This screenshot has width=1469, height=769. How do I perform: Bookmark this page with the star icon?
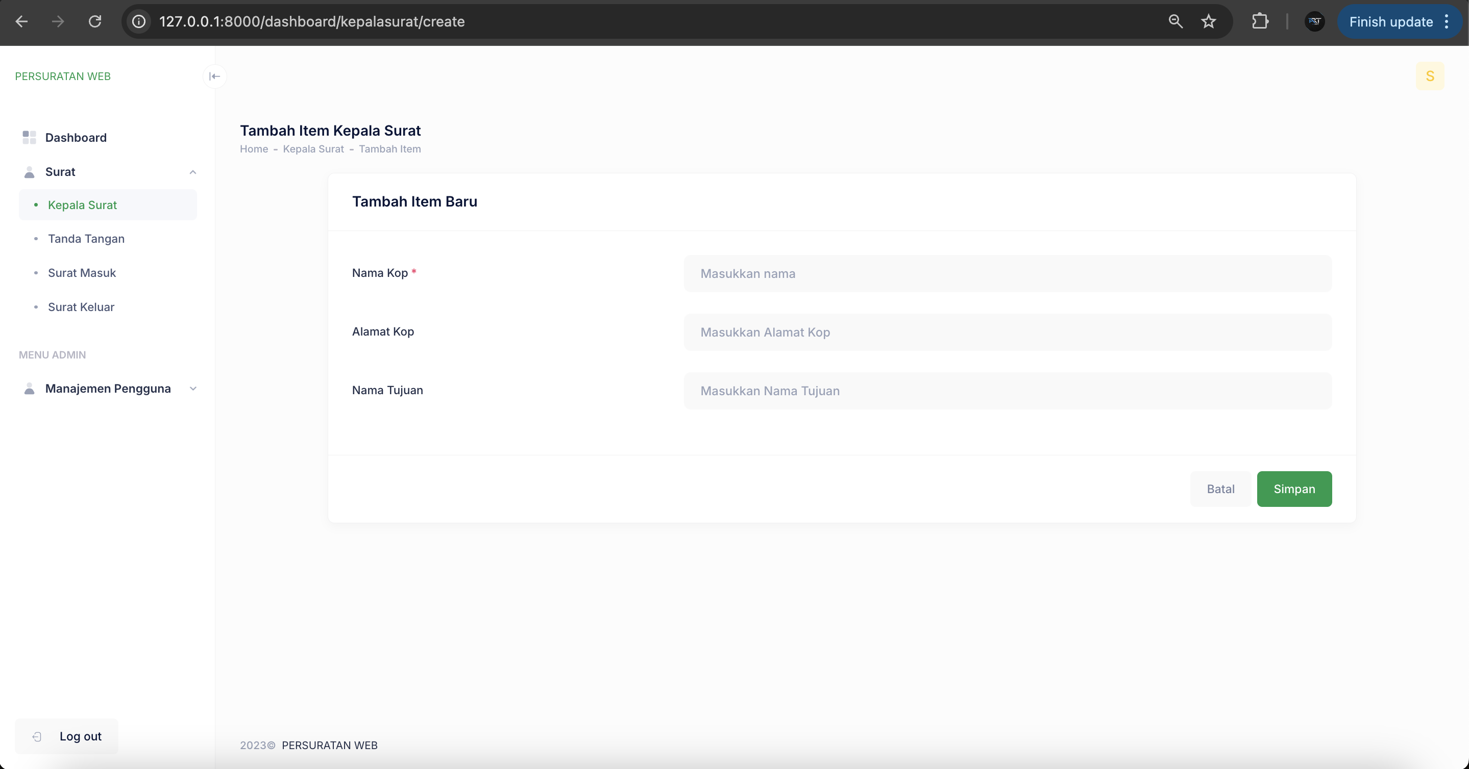click(1208, 21)
